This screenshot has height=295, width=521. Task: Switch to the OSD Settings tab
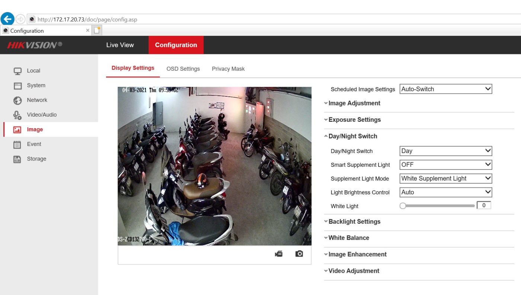click(x=183, y=69)
